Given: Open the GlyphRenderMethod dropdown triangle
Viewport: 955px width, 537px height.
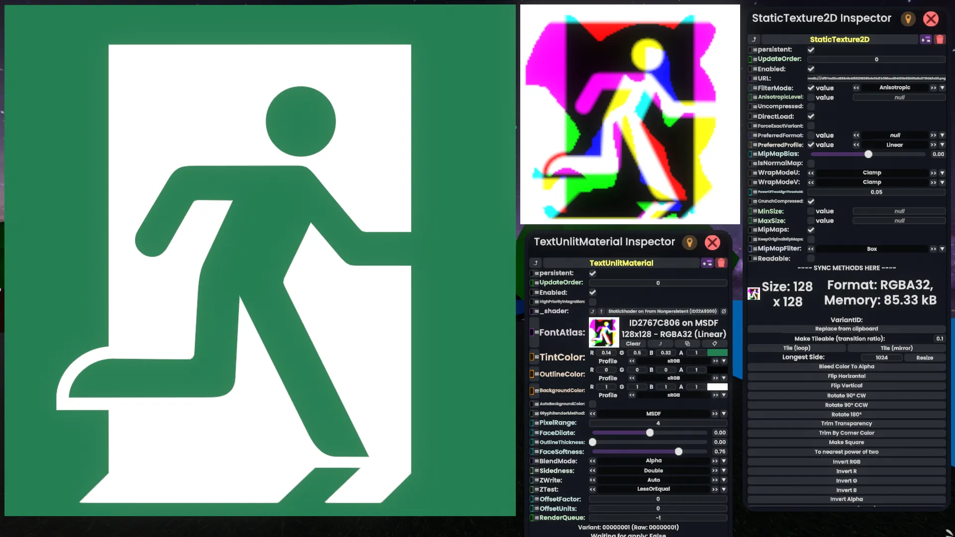Looking at the screenshot, I should coord(724,414).
